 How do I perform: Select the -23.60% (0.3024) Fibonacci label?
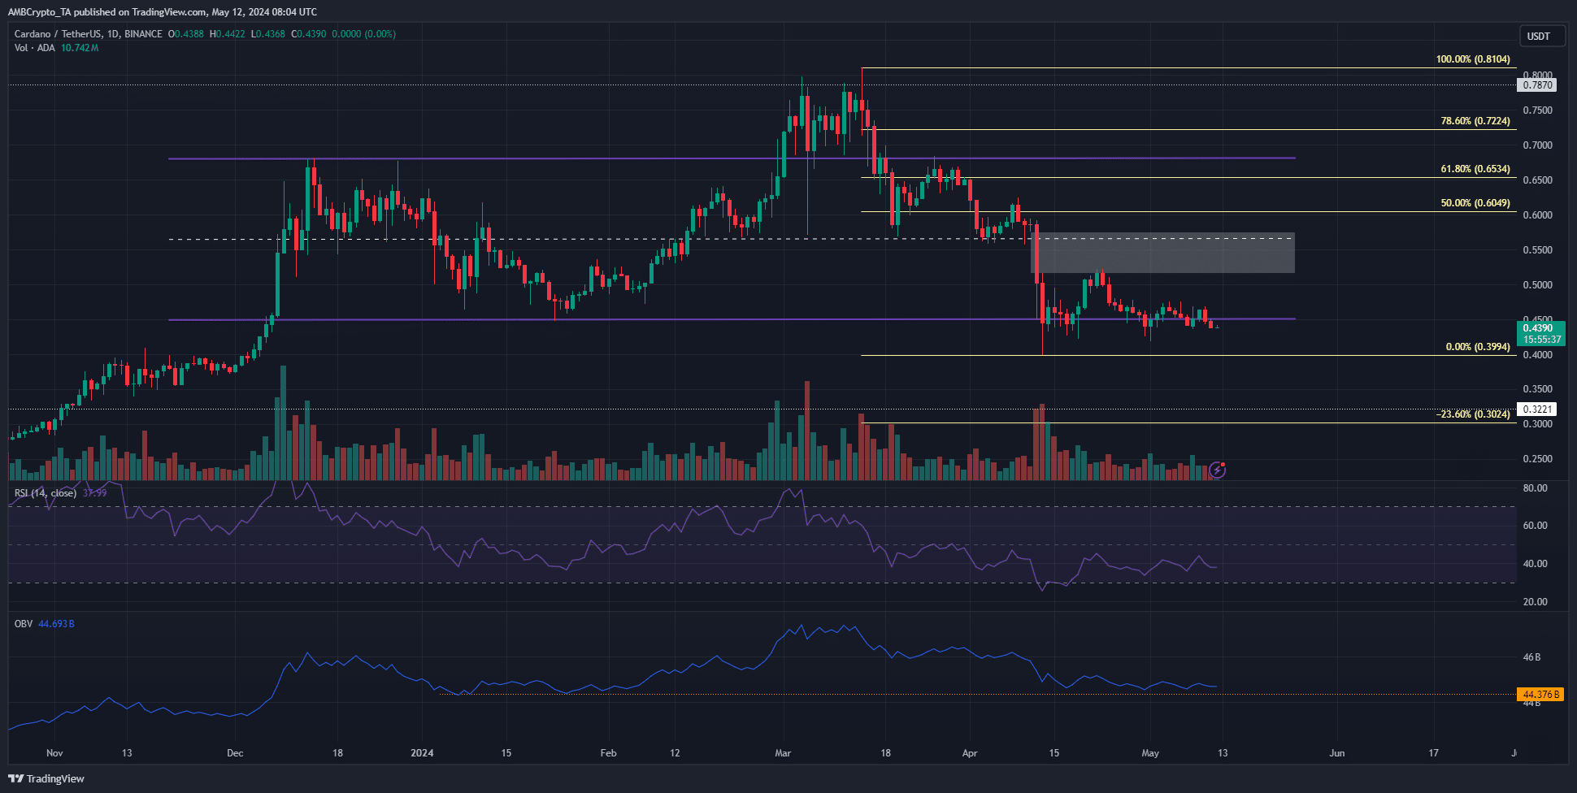point(1473,414)
